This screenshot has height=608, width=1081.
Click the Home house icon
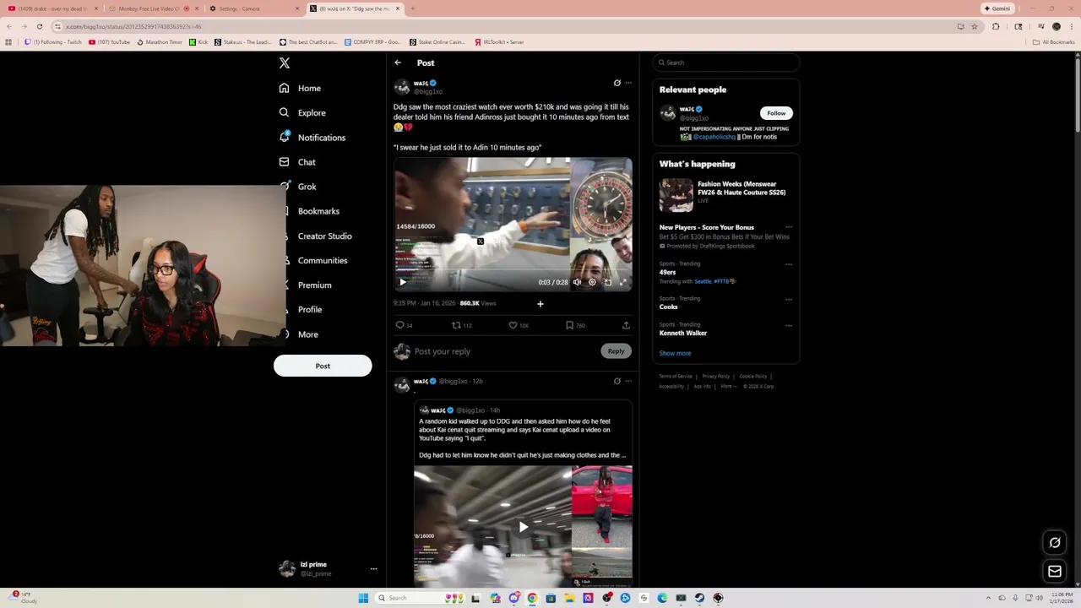click(284, 88)
